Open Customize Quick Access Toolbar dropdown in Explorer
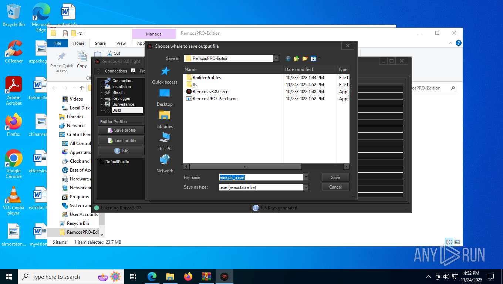Image resolution: width=503 pixels, height=284 pixels. pyautogui.click(x=80, y=33)
